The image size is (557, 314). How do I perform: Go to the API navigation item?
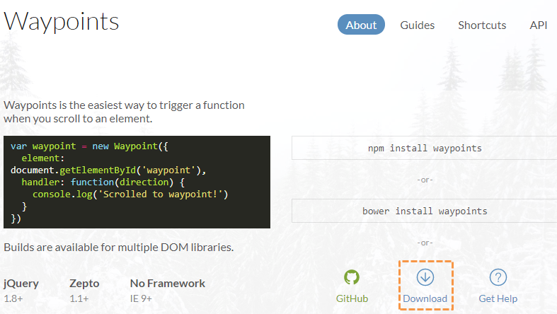tap(538, 25)
